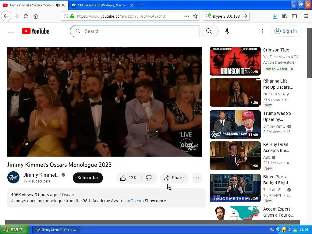
Task: Click the Crimson Tide title text
Action: [276, 50]
